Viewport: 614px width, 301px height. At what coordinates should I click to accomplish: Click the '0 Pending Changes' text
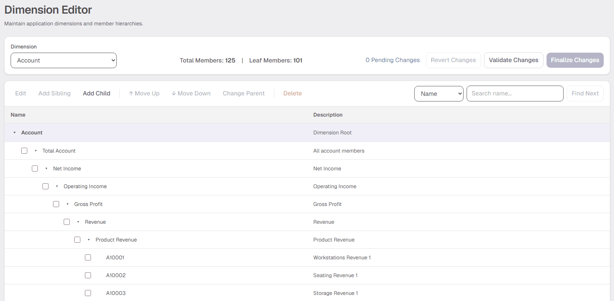point(393,60)
